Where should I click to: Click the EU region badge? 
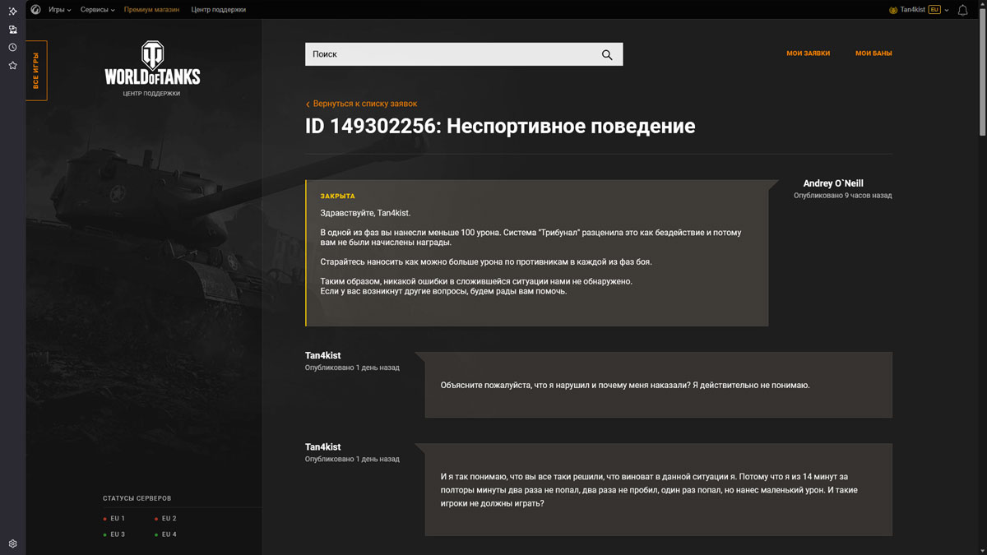pos(934,10)
